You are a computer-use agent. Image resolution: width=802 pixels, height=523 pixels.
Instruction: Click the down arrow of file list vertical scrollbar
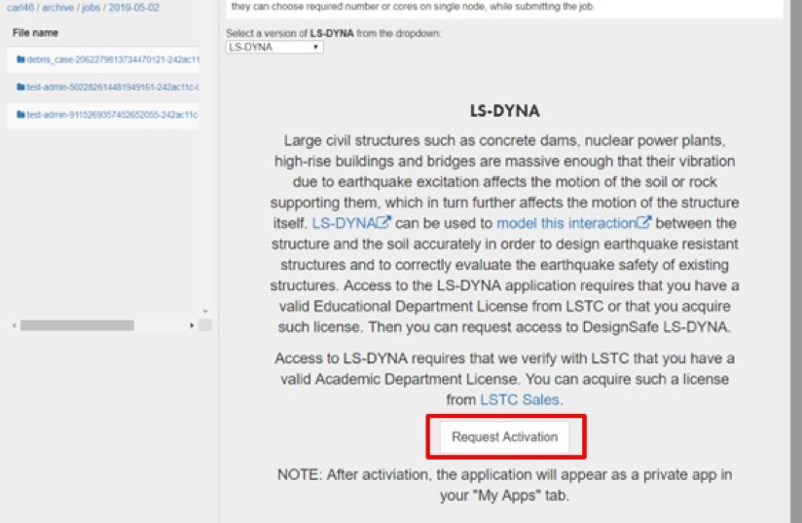point(205,311)
